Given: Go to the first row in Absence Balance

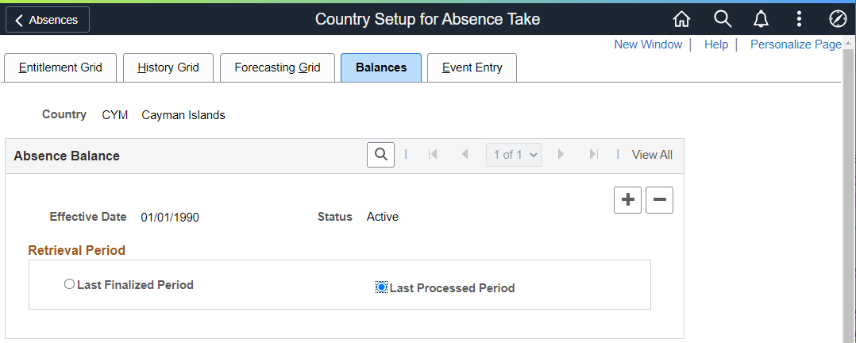Looking at the screenshot, I should (x=433, y=155).
